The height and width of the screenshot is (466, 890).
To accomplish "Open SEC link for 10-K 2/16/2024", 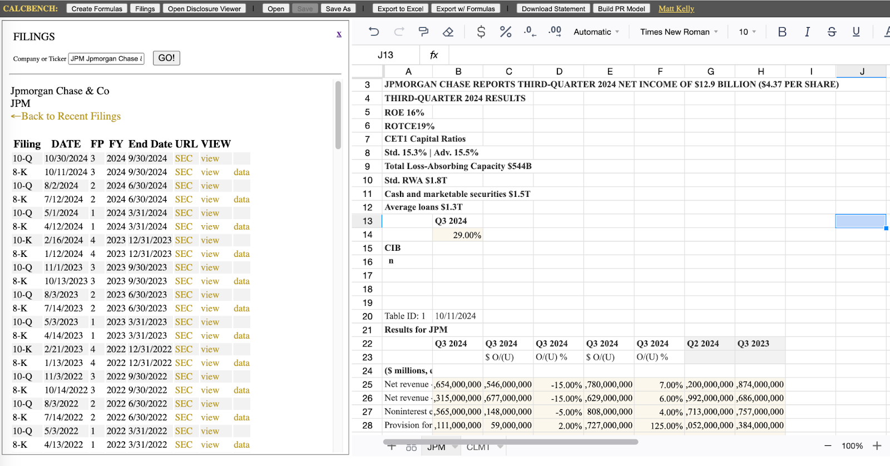I will 184,240.
